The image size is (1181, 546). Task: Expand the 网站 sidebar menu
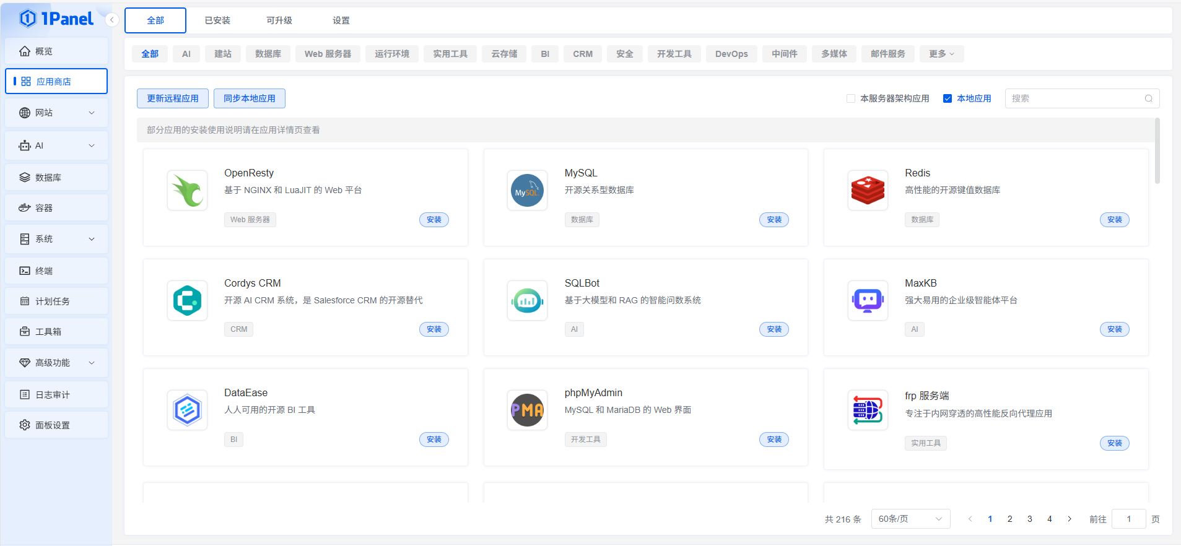(x=56, y=113)
